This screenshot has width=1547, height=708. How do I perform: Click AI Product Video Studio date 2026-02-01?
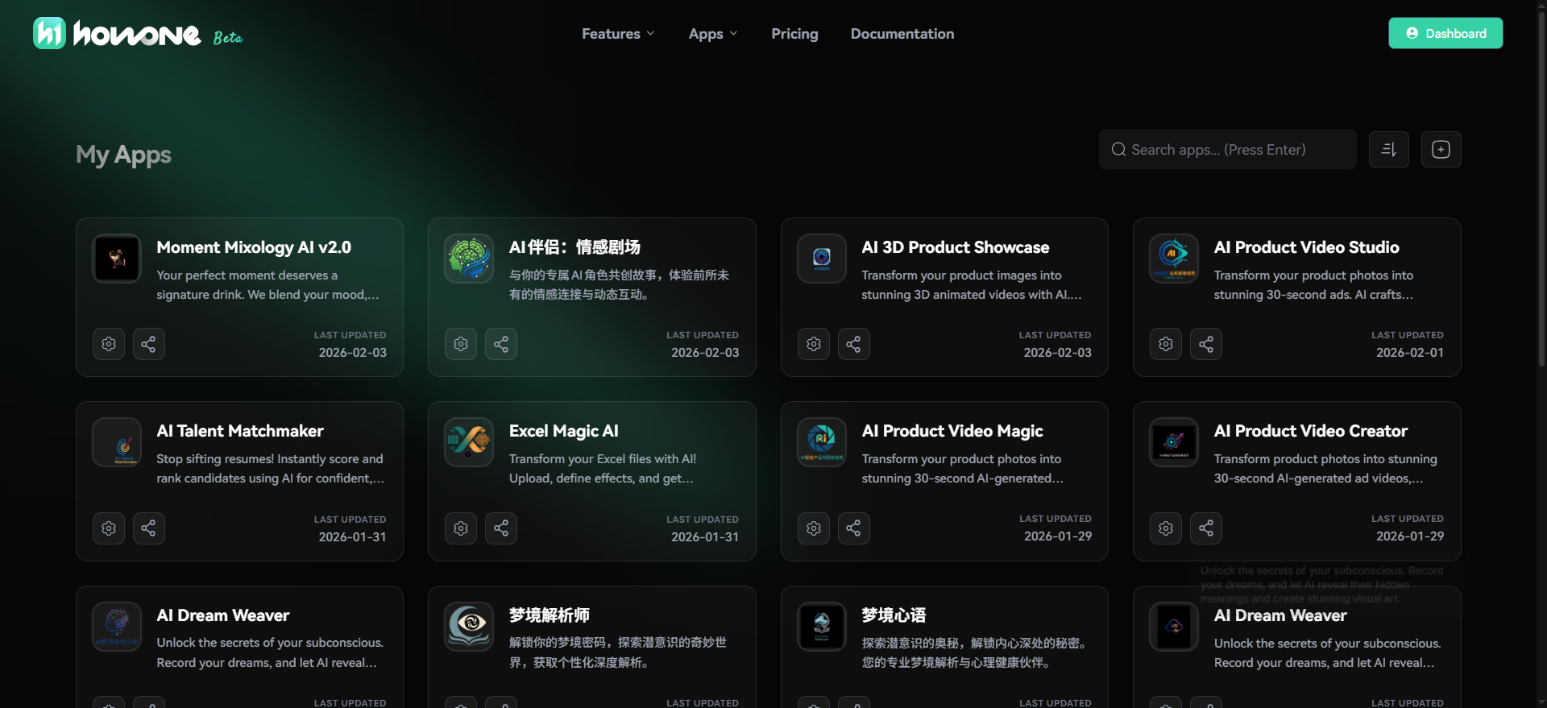[x=1410, y=353]
